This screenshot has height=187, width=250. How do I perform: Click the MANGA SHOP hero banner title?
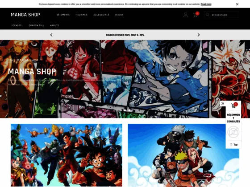(32, 72)
